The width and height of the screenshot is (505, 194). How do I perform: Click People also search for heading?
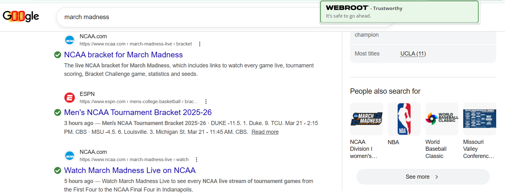pos(385,91)
